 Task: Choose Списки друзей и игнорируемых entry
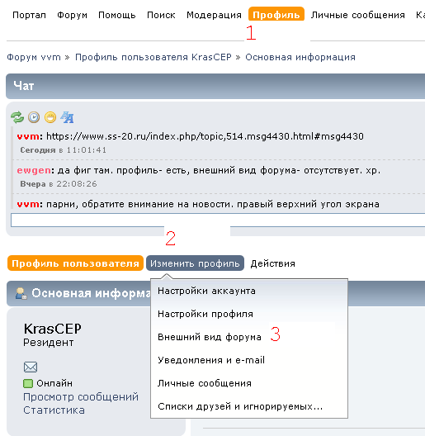click(240, 406)
